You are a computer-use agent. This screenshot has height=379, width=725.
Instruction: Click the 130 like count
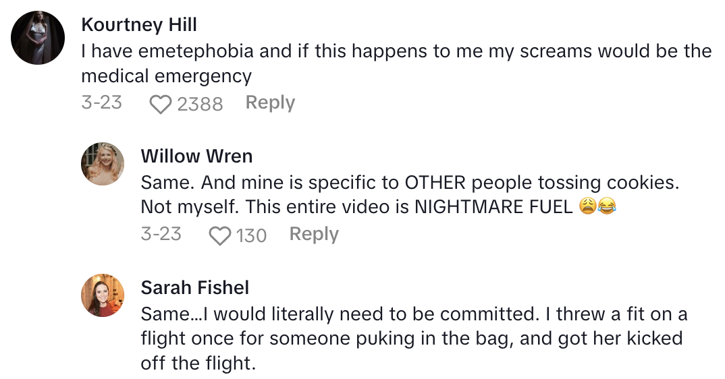pos(251,235)
